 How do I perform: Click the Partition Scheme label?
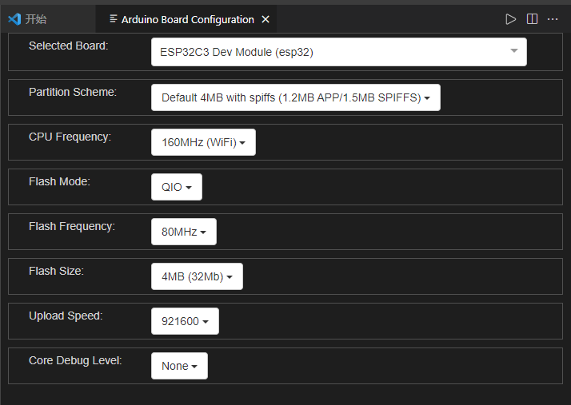(73, 92)
